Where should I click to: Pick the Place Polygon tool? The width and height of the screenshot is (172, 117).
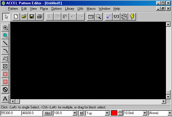pyautogui.click(x=5, y=58)
